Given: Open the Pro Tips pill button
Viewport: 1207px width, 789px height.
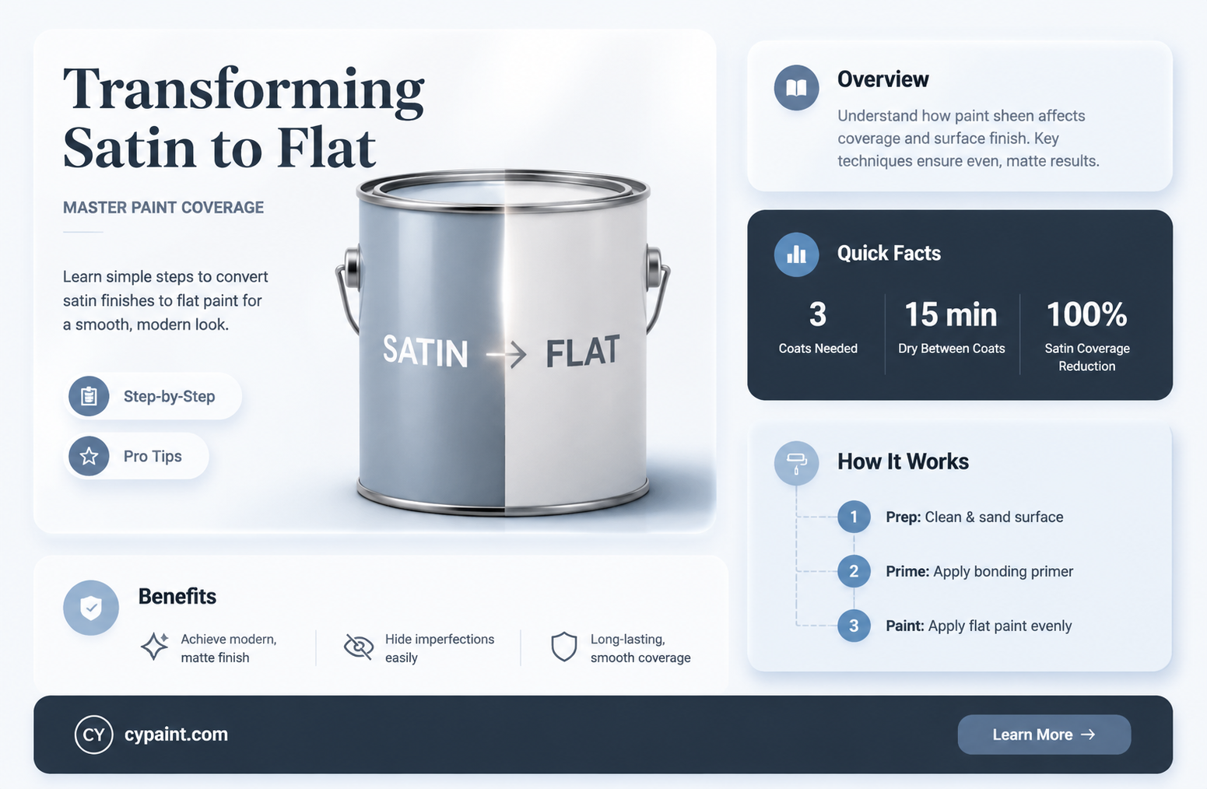Looking at the screenshot, I should 136,456.
